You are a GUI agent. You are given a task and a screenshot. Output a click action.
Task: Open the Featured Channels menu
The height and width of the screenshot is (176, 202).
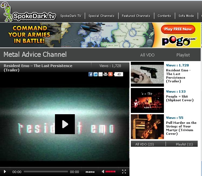coord(136,16)
